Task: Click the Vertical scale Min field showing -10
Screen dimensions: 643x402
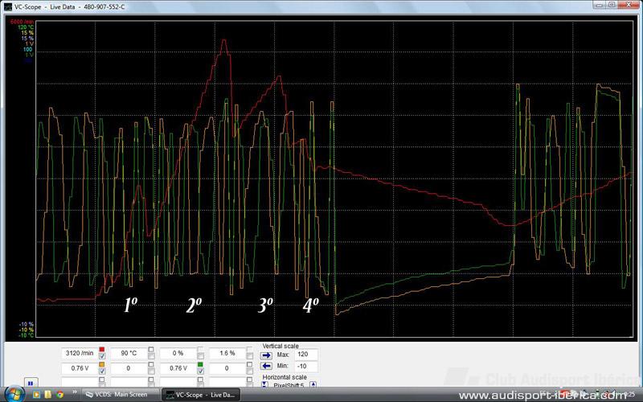Action: [306, 366]
